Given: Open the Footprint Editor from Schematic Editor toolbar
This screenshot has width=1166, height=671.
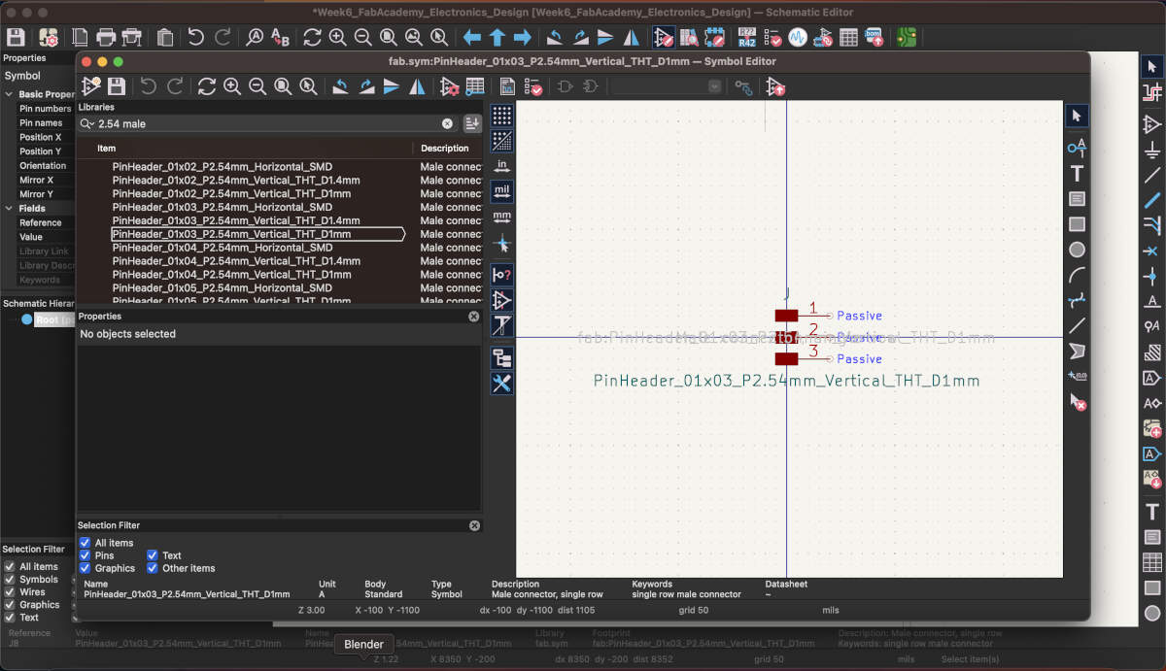Looking at the screenshot, I should 714,38.
